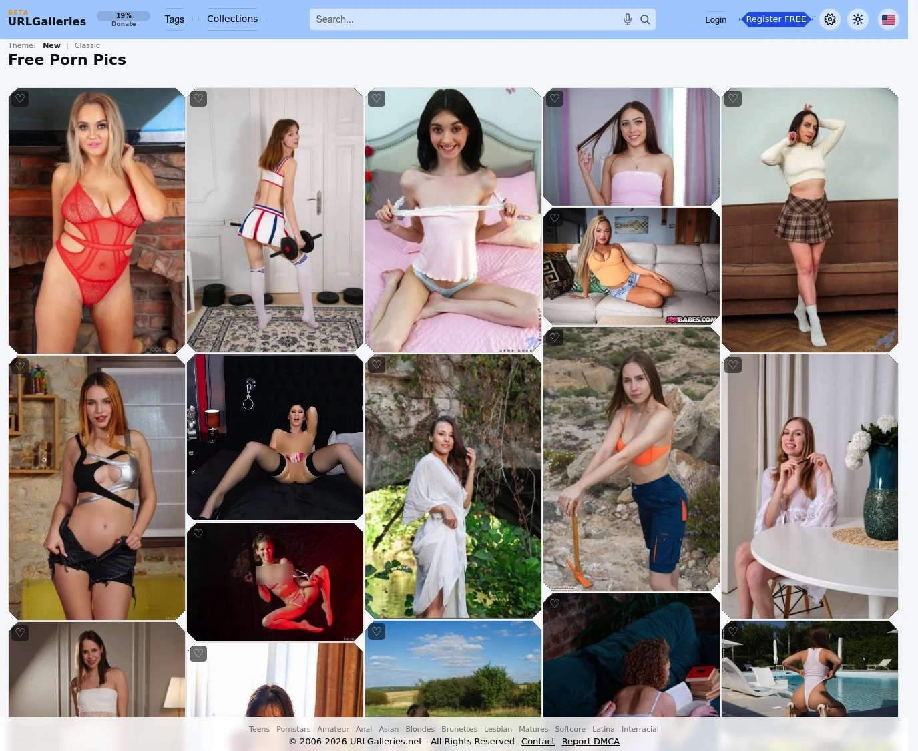
Task: Go to the URLGalleries home logo
Action: [x=47, y=19]
